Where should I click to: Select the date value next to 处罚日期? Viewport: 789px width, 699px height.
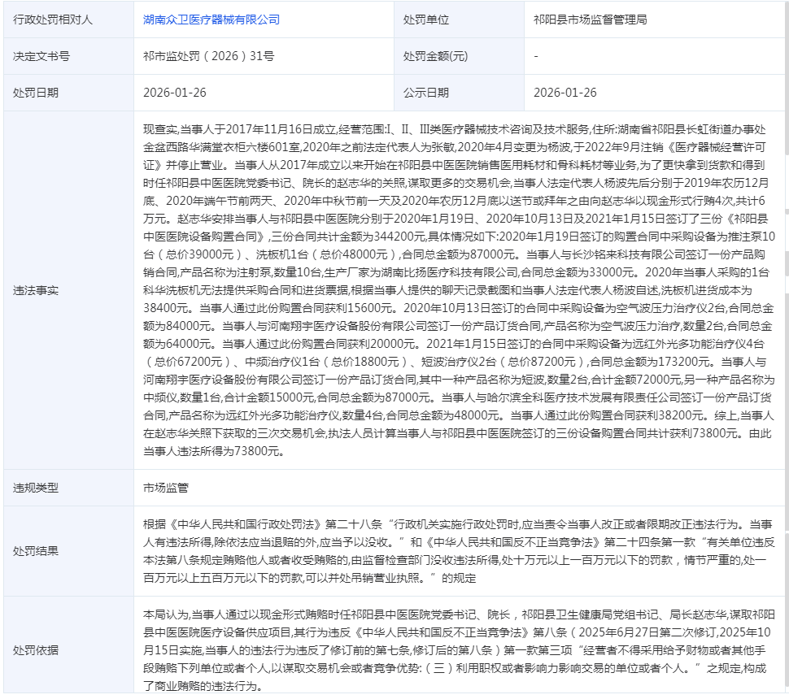tap(175, 93)
